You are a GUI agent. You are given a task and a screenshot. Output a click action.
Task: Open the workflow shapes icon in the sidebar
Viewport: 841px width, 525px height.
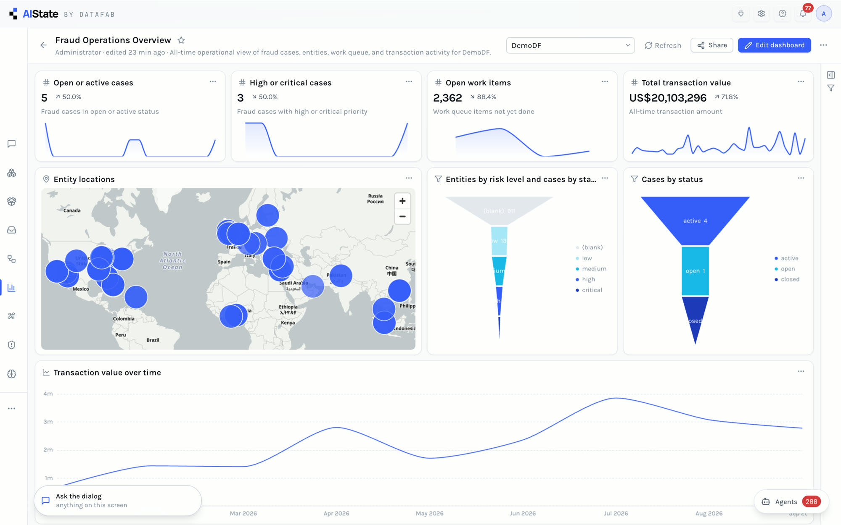click(12, 259)
